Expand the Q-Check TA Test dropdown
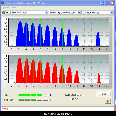 pos(112,12)
